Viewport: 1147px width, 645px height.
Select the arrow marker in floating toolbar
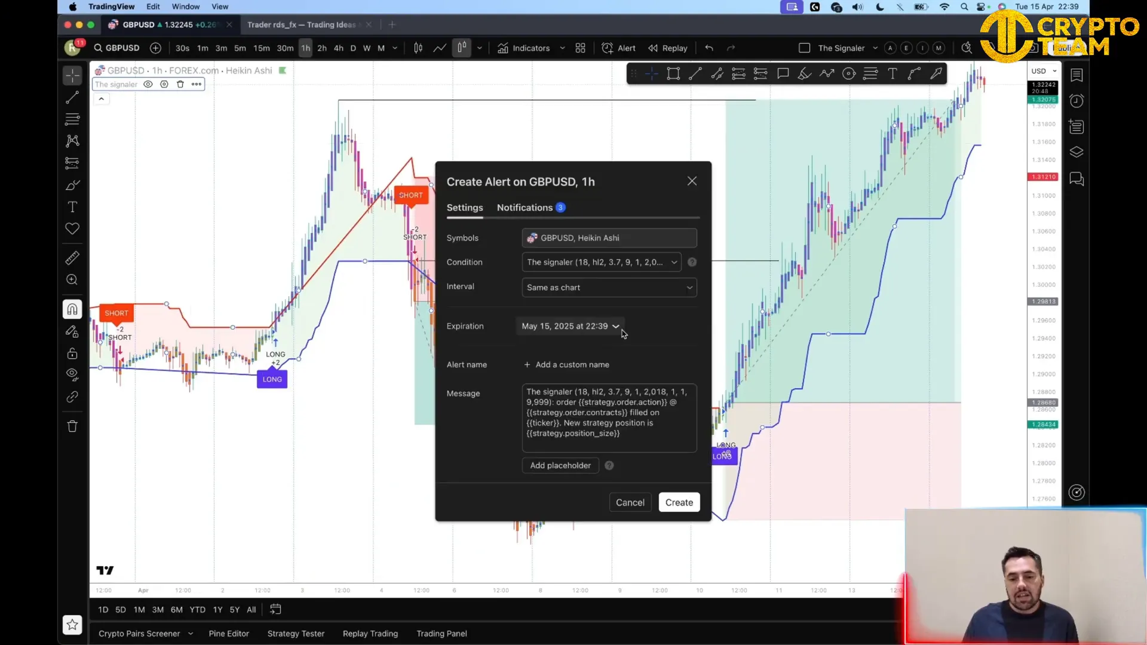pos(936,74)
